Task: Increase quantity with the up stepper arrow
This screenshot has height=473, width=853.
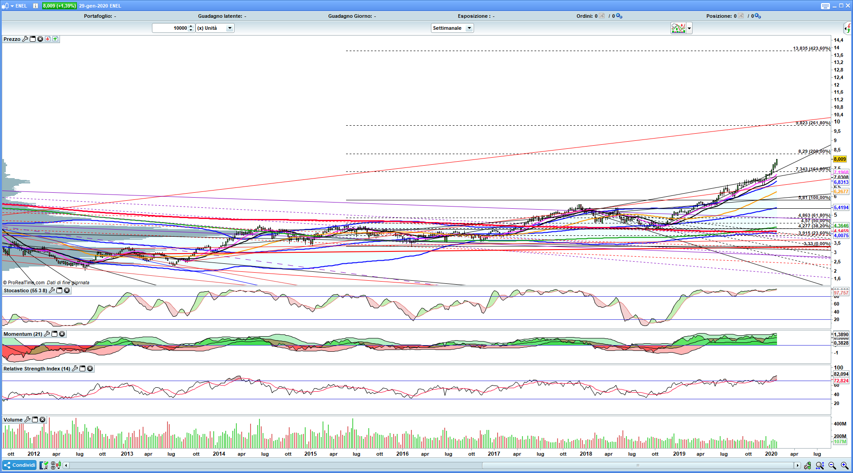Action: coord(191,26)
